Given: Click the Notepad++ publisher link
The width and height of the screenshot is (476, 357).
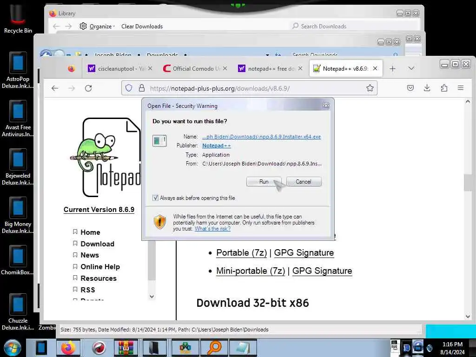Looking at the screenshot, I should pos(217,145).
